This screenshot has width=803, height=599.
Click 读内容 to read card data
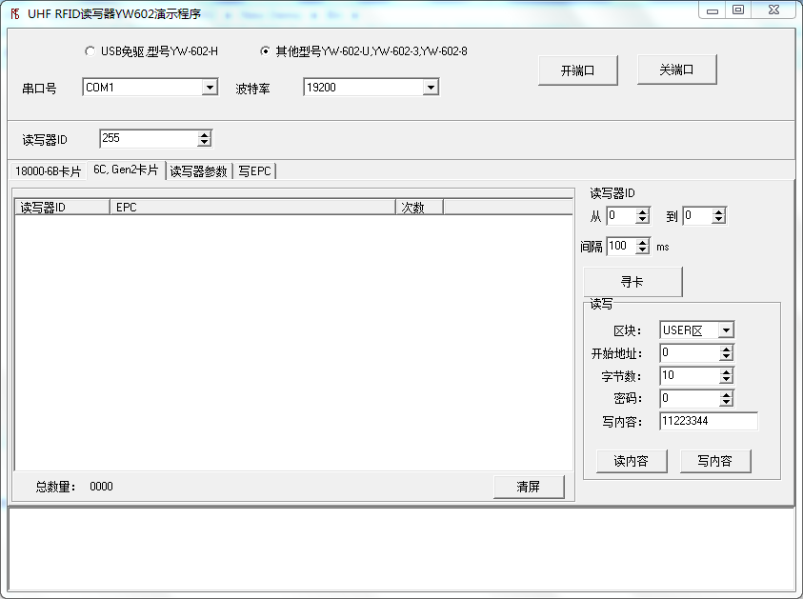coord(631,460)
